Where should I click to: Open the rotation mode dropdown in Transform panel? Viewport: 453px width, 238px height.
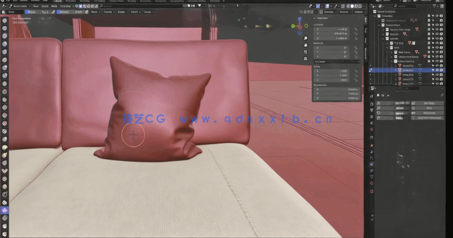point(337,62)
